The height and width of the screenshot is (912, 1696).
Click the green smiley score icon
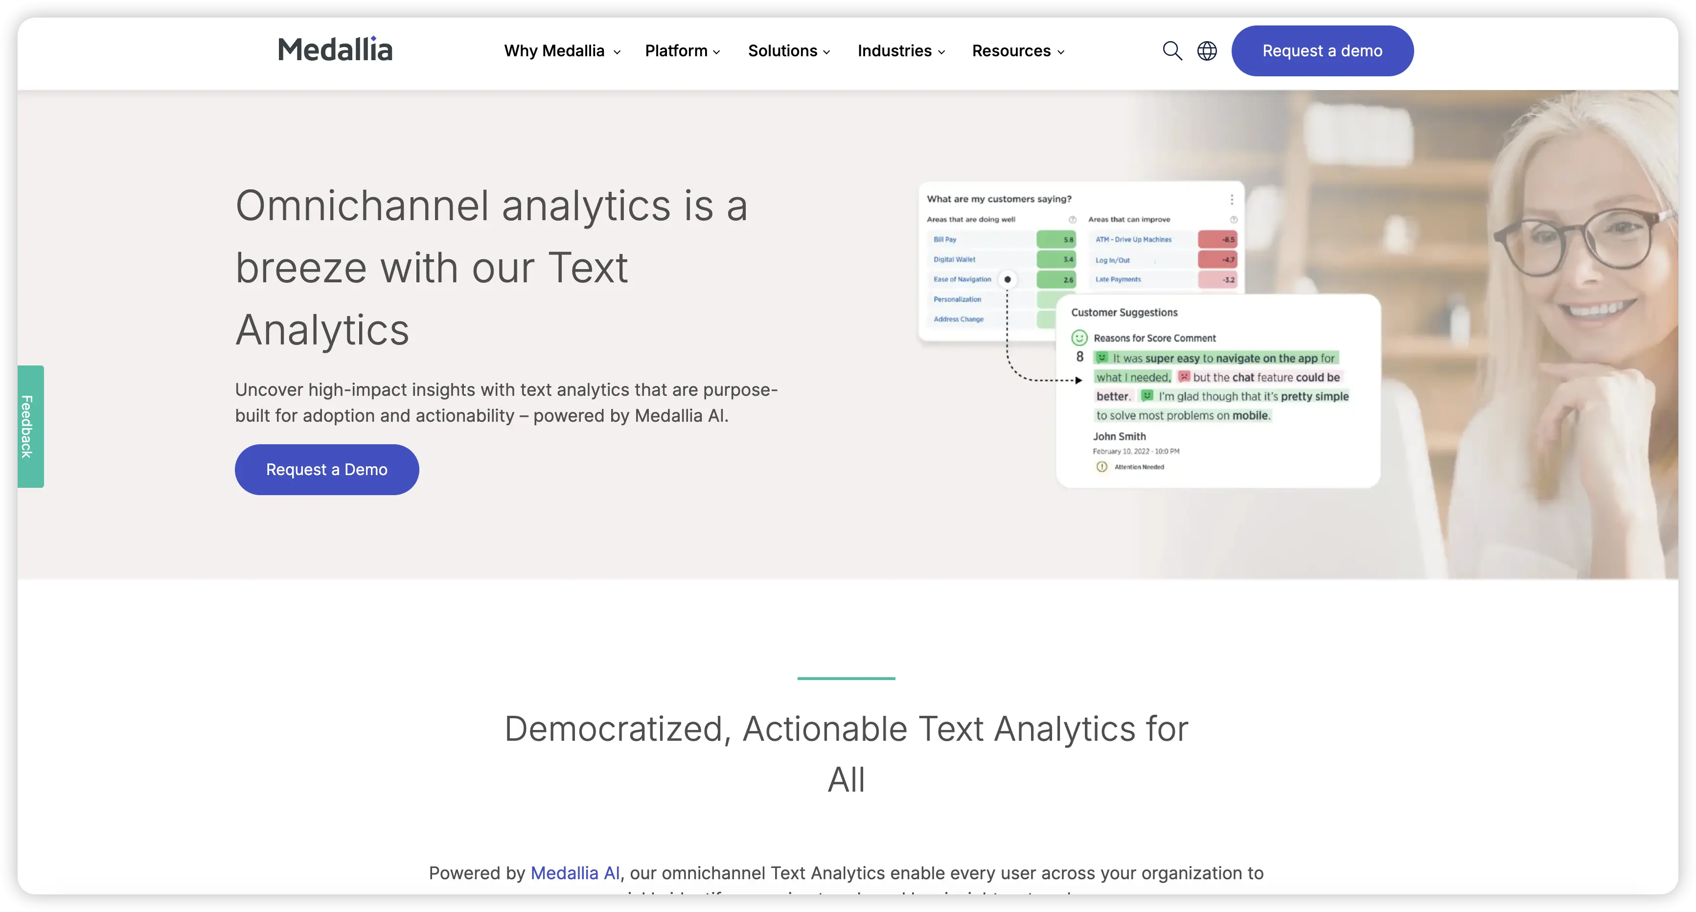point(1079,338)
